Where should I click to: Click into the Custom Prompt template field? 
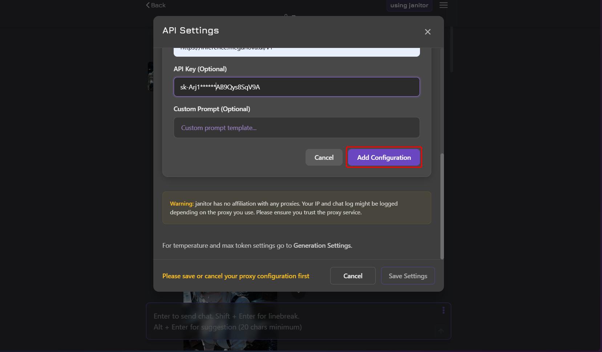296,128
